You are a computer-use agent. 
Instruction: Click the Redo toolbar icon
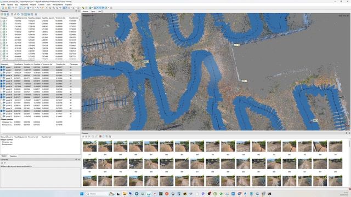[16, 8]
